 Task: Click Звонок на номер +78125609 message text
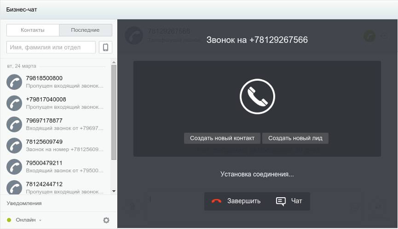64,149
